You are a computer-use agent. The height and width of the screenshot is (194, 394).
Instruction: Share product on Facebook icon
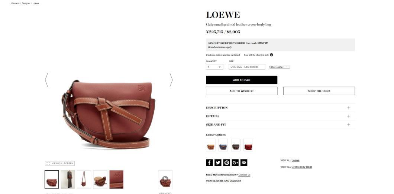pyautogui.click(x=209, y=163)
